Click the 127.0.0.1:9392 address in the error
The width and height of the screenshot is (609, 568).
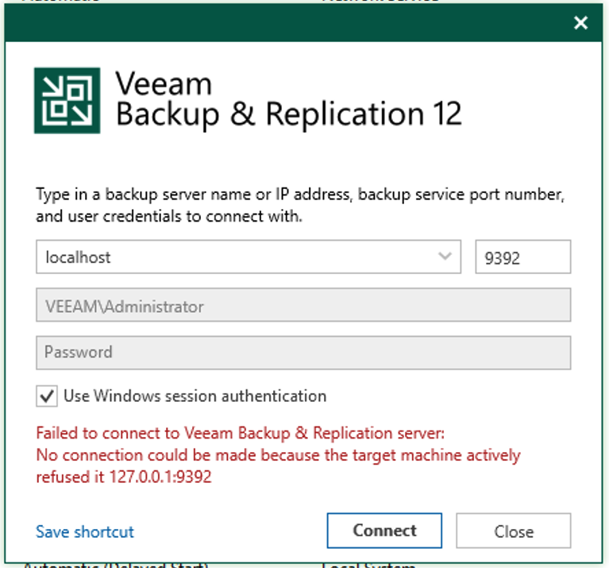160,477
